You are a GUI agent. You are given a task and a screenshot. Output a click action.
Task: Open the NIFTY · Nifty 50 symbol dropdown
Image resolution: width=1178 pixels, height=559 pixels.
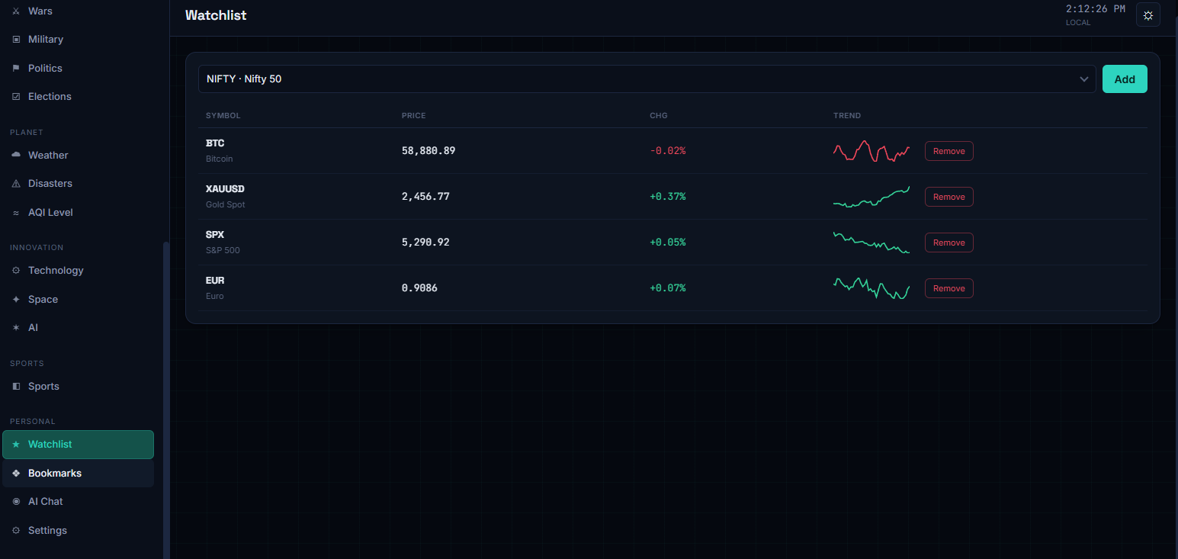[647, 79]
